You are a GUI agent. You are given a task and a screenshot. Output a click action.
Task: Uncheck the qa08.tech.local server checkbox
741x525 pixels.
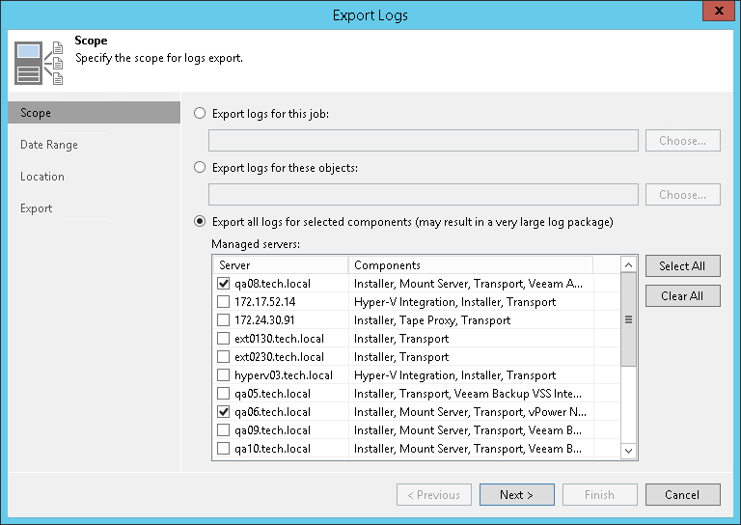click(224, 284)
